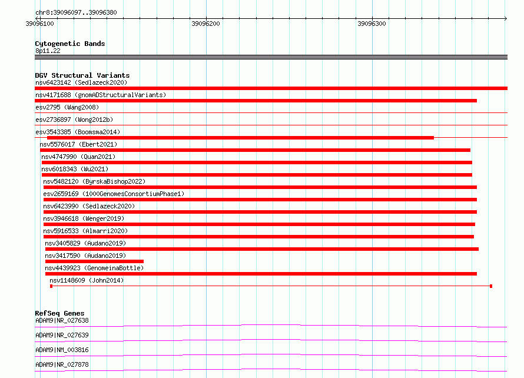Click the DGV Structural Variants track title
This screenshot has width=524, height=378.
point(82,75)
